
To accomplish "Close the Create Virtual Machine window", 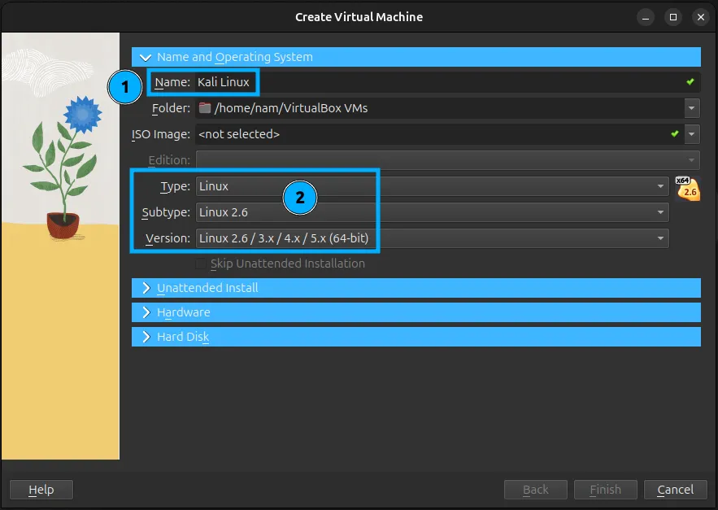I will [701, 17].
